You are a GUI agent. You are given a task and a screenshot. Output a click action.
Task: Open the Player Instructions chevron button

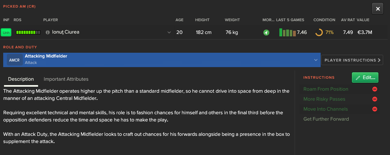[x=352, y=60]
